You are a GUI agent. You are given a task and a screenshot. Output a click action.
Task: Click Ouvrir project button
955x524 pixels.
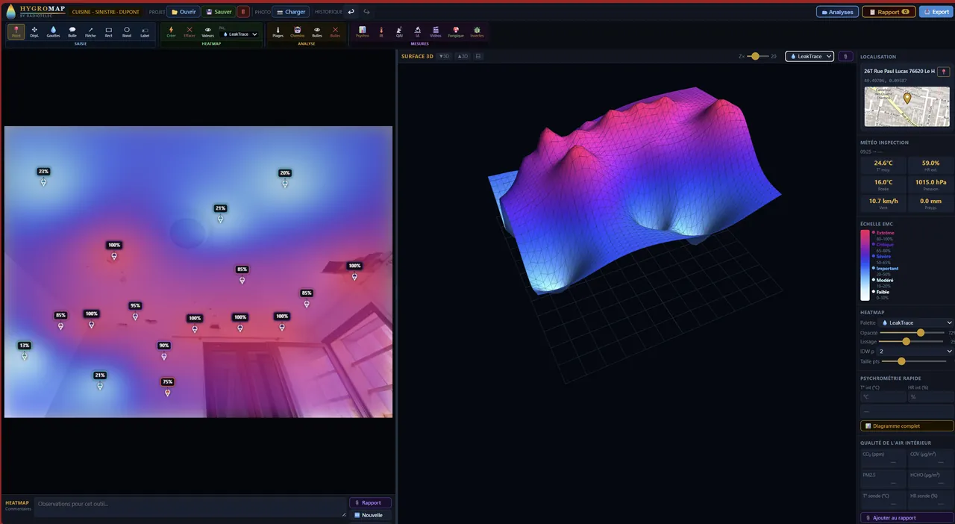184,12
